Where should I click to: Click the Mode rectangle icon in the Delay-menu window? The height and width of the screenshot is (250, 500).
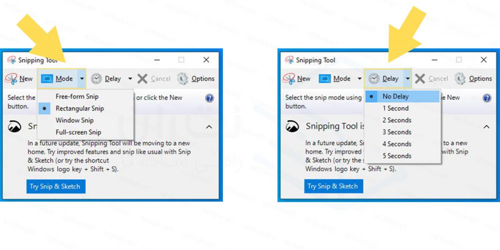tap(325, 78)
